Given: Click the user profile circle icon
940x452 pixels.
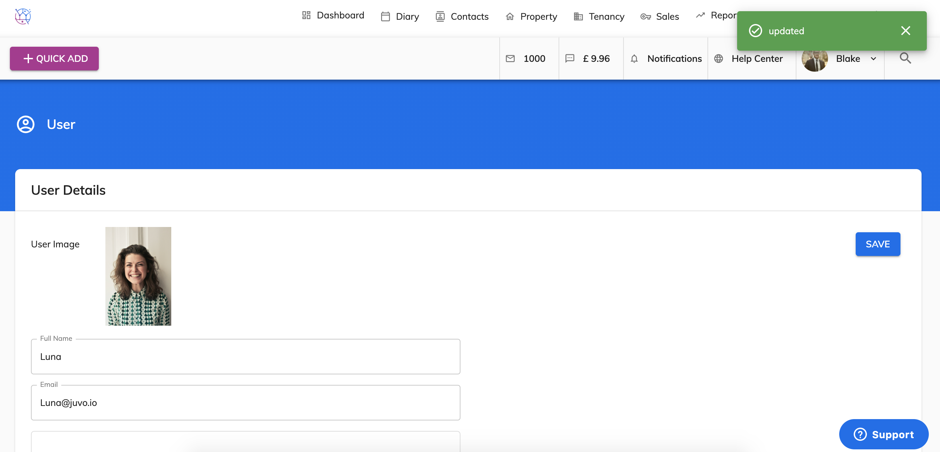Looking at the screenshot, I should [26, 124].
